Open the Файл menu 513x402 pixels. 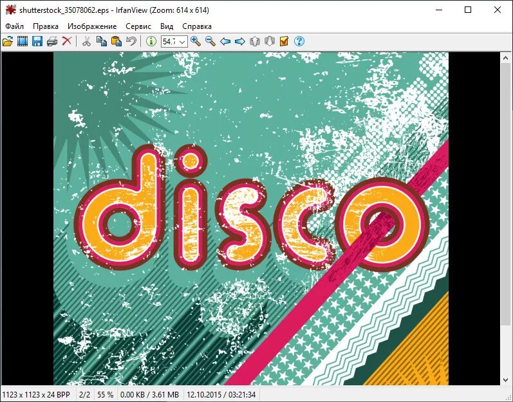point(14,26)
